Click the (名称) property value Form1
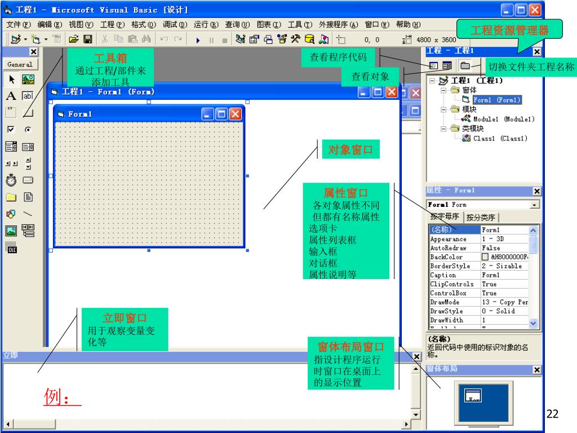 (x=505, y=230)
